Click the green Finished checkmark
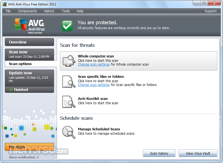 pos(11,90)
